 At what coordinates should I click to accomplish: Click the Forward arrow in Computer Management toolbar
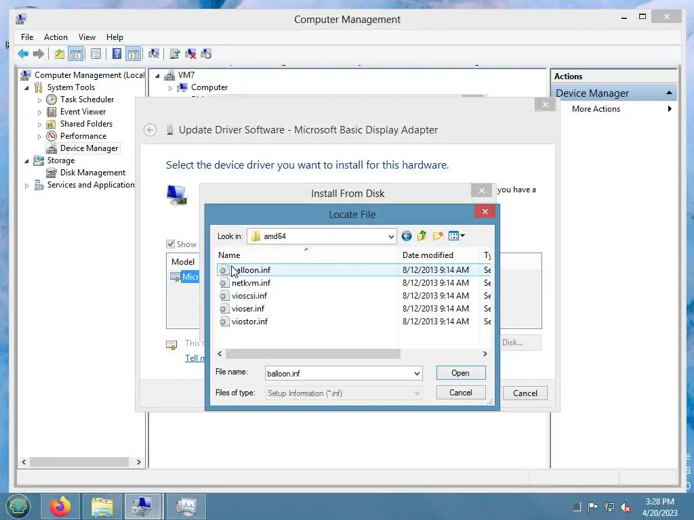[39, 54]
